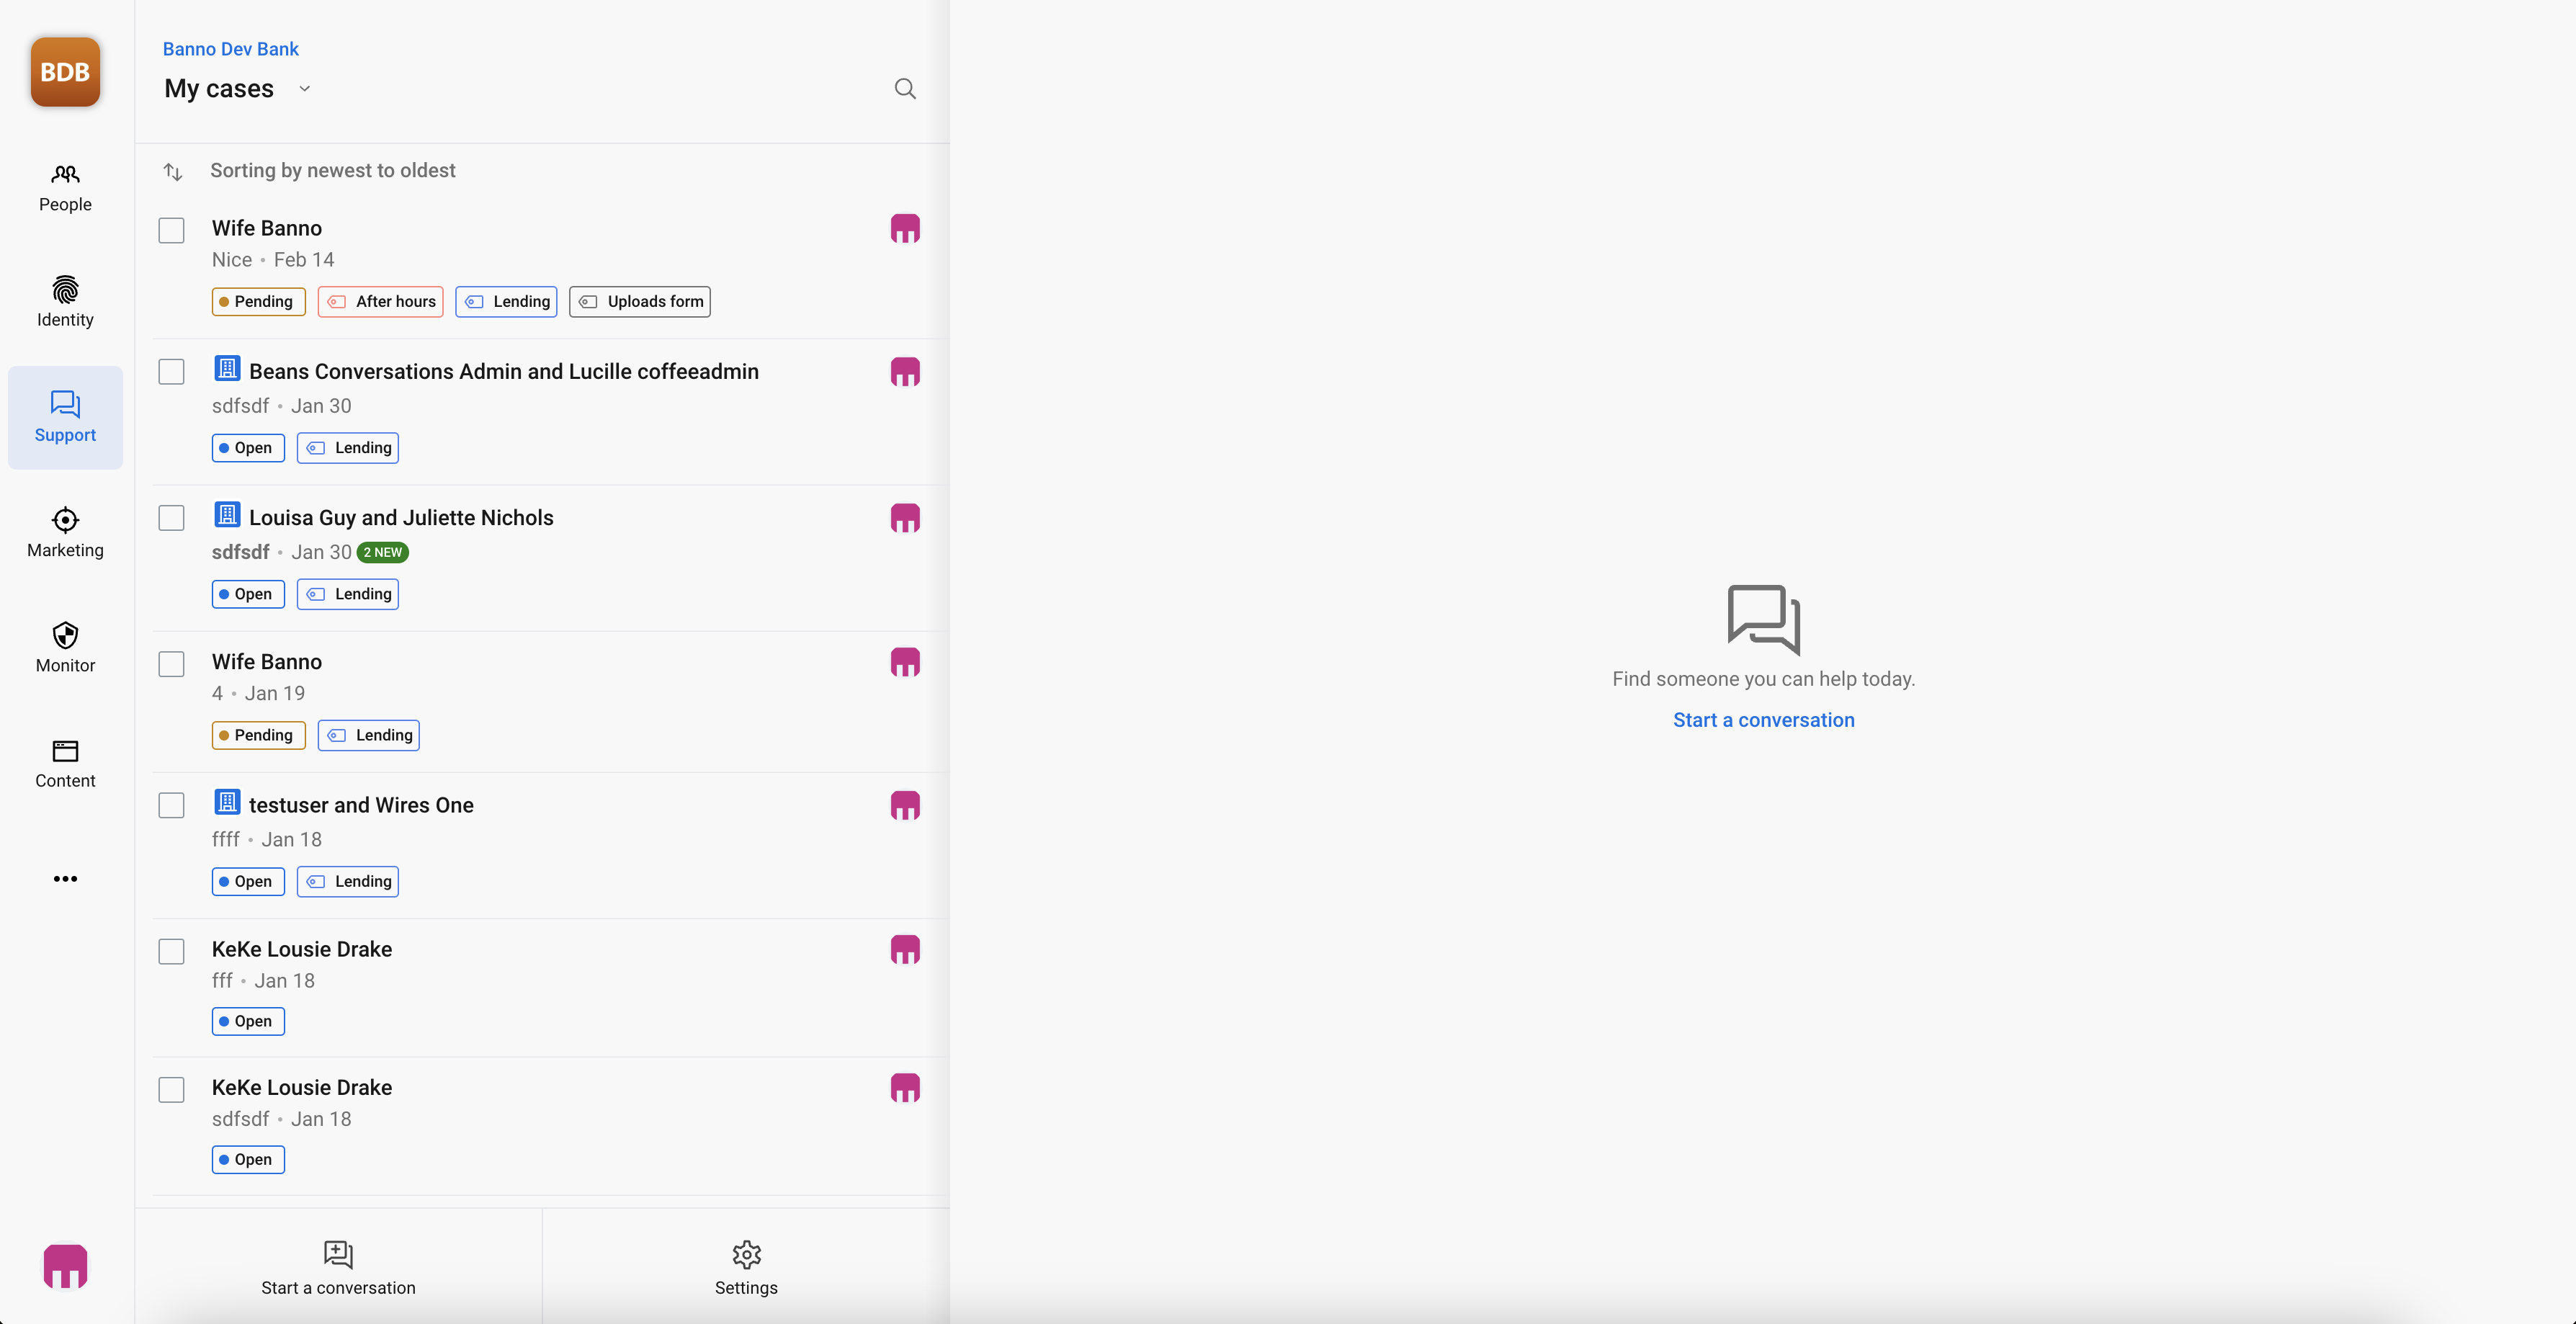Click Start a conversation bottom tab
This screenshot has width=2576, height=1324.
pos(338,1267)
